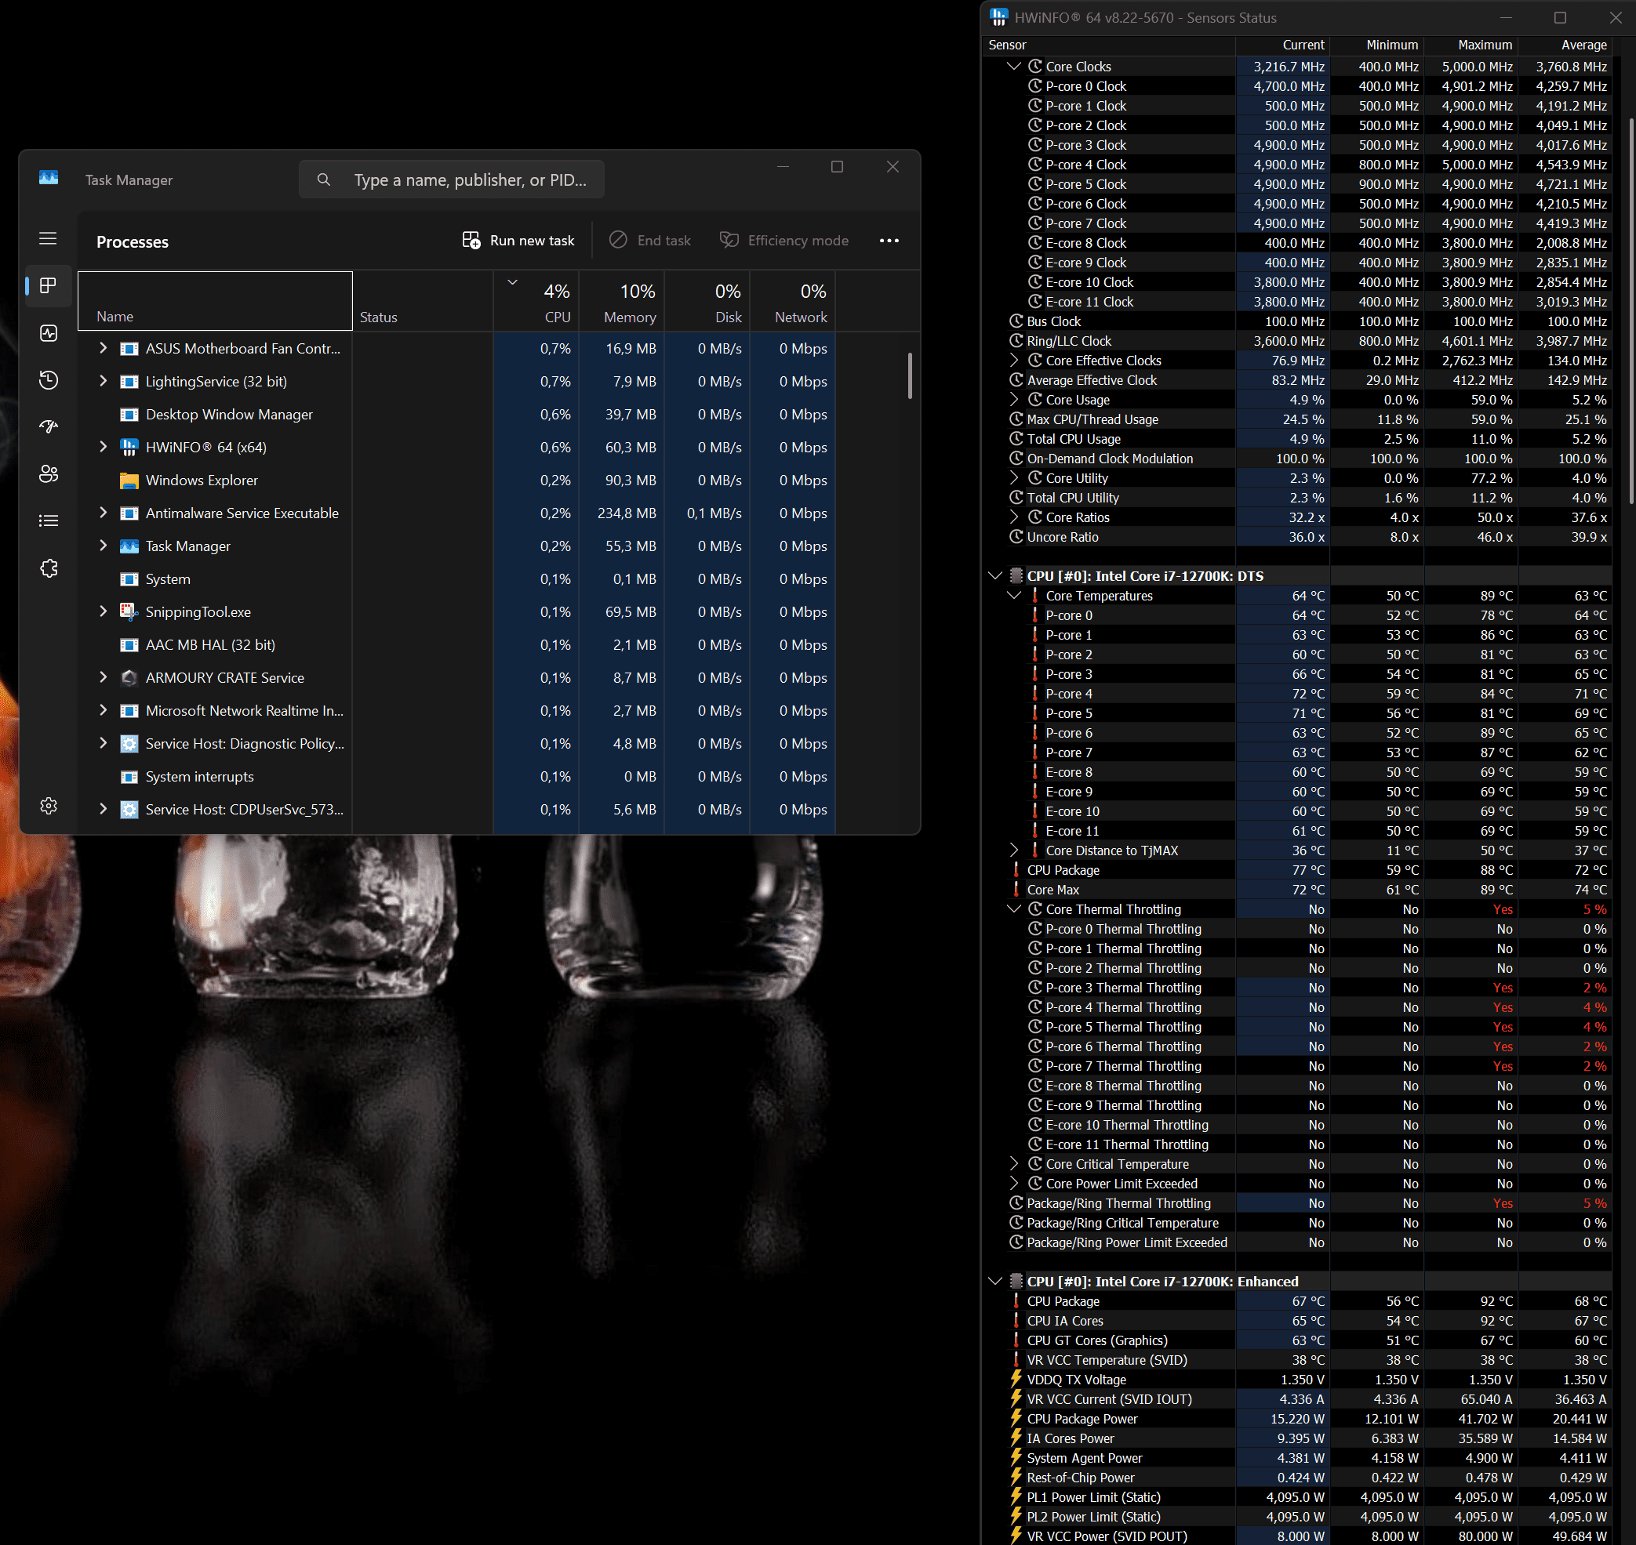1636x1545 pixels.
Task: Open Startup apps icon in sidebar
Action: pos(48,426)
